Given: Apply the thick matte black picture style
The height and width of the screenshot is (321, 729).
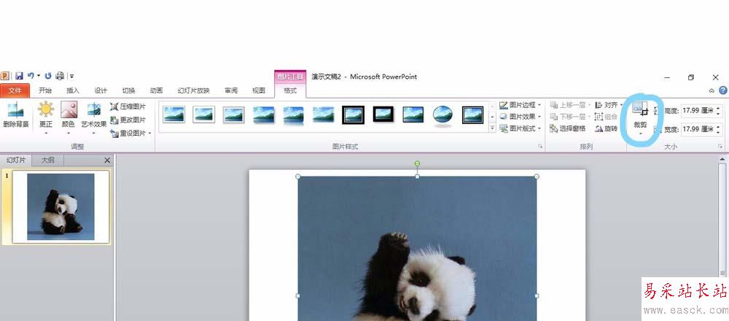Looking at the screenshot, I should click(x=383, y=114).
